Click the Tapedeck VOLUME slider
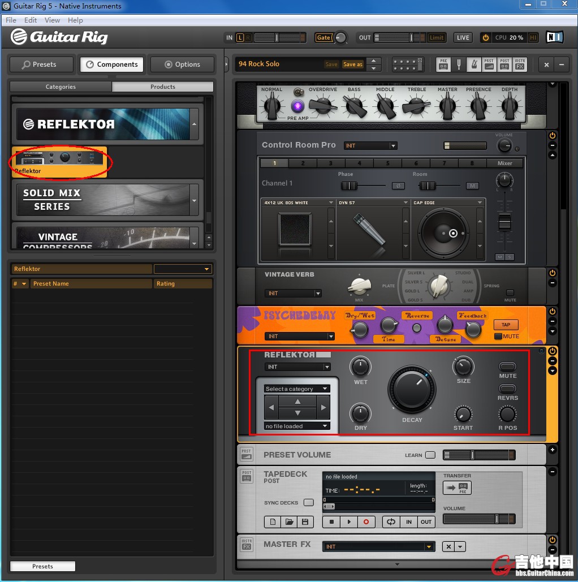 coord(479,519)
